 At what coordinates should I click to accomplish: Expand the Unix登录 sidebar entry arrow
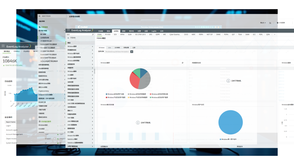click(92, 75)
